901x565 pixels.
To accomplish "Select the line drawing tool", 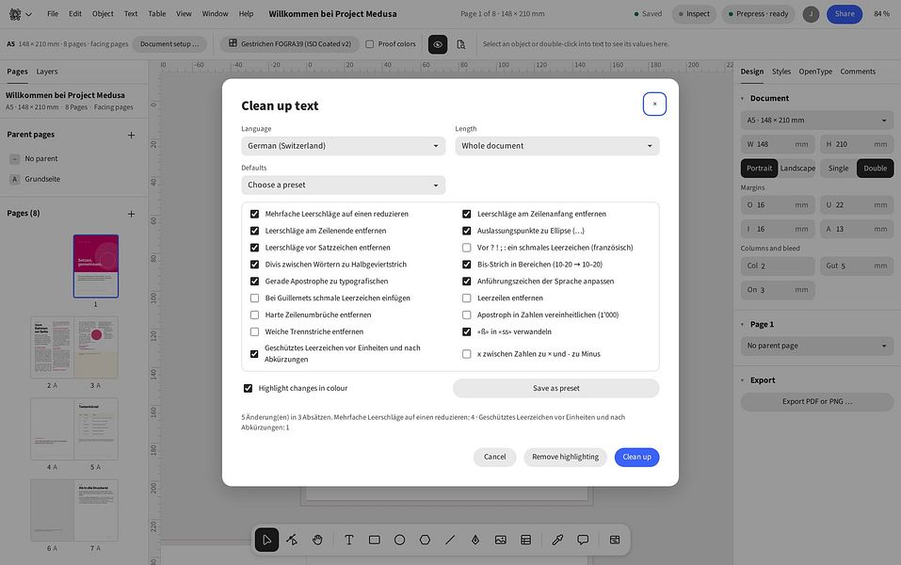I will click(x=450, y=540).
